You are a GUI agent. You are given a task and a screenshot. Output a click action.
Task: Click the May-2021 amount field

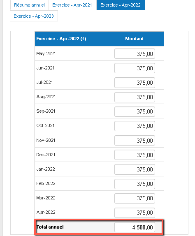click(135, 54)
